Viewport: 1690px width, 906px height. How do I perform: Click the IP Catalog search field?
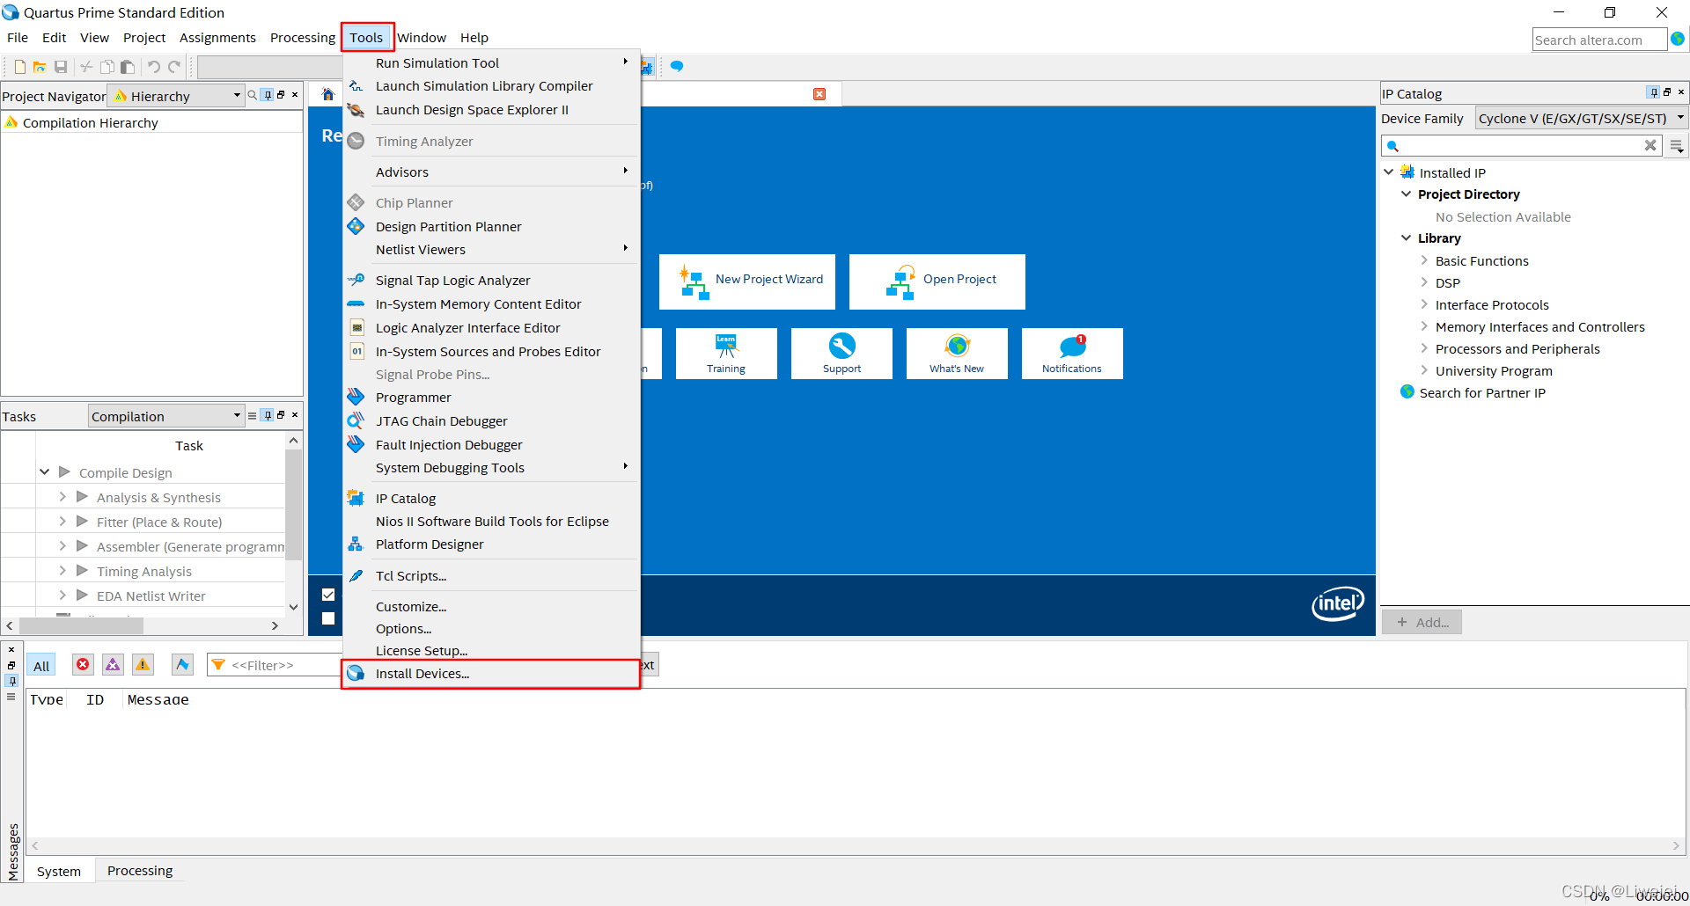[x=1522, y=145]
